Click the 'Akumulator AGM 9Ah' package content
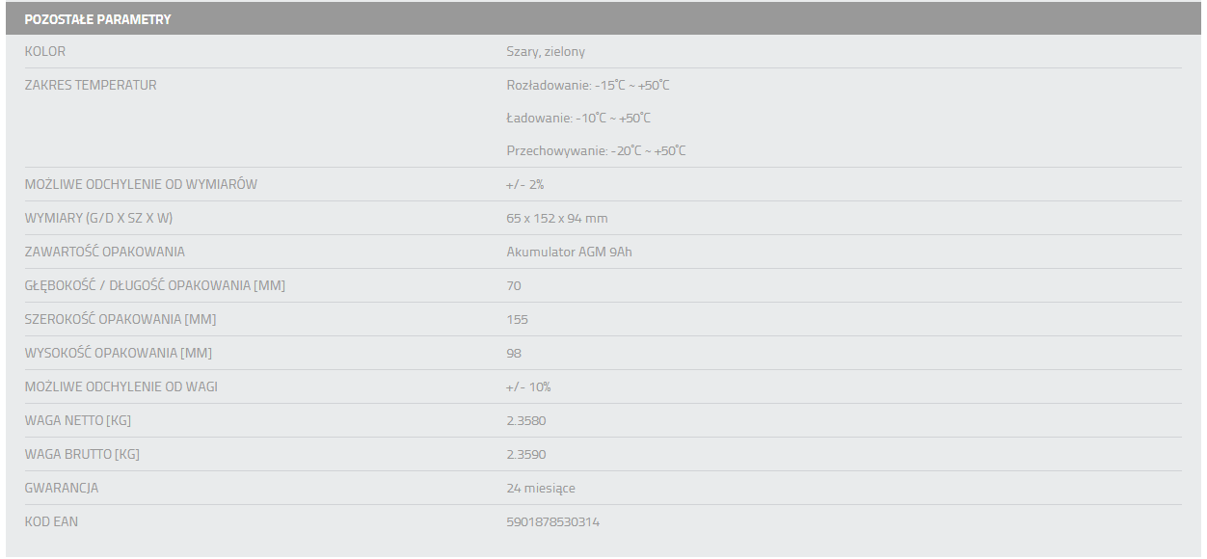 coord(569,252)
